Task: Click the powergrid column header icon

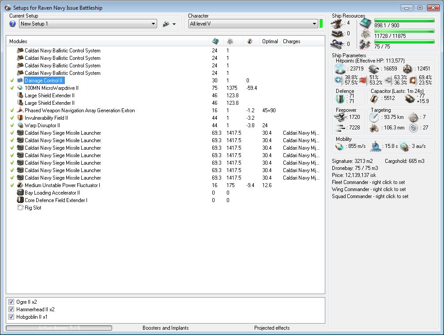Action: (230, 41)
